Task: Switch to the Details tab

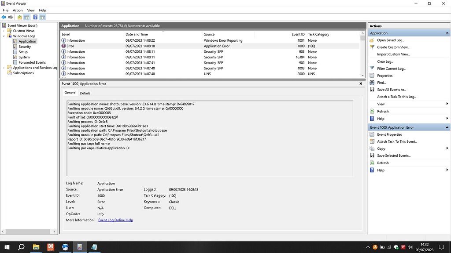Action: [x=85, y=93]
